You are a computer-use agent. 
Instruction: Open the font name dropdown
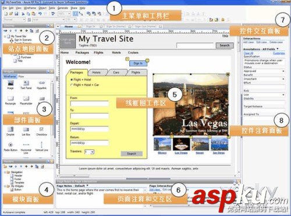[63, 20]
